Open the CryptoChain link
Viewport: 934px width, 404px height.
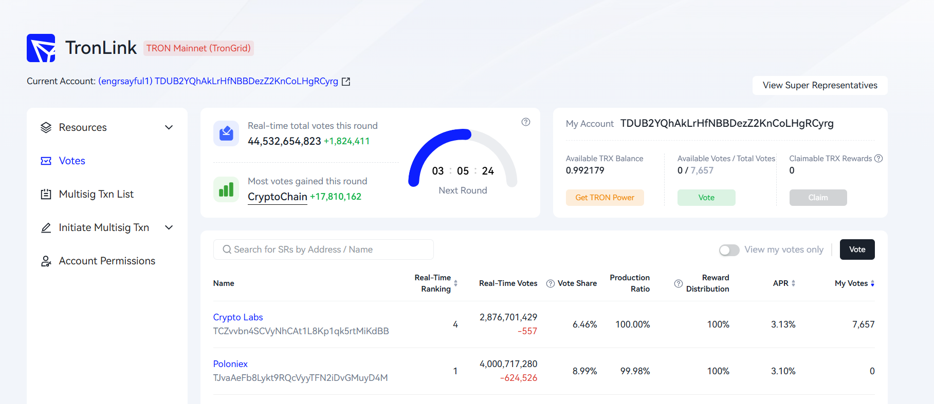278,197
